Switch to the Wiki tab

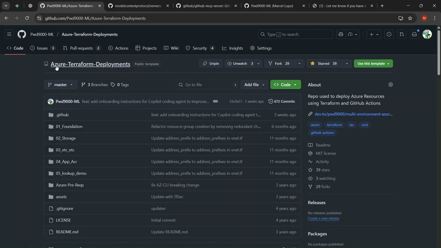click(171, 48)
